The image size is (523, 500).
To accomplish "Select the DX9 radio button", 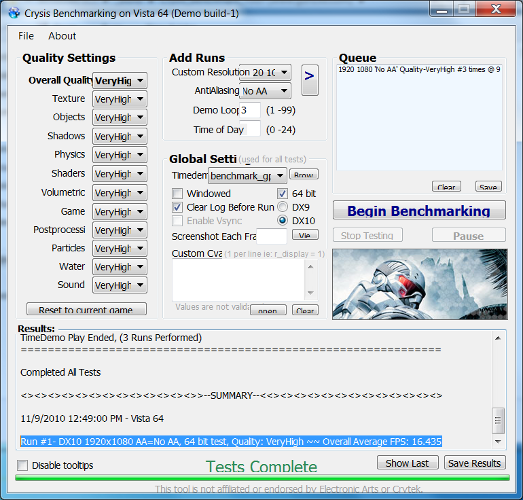I will pyautogui.click(x=283, y=207).
